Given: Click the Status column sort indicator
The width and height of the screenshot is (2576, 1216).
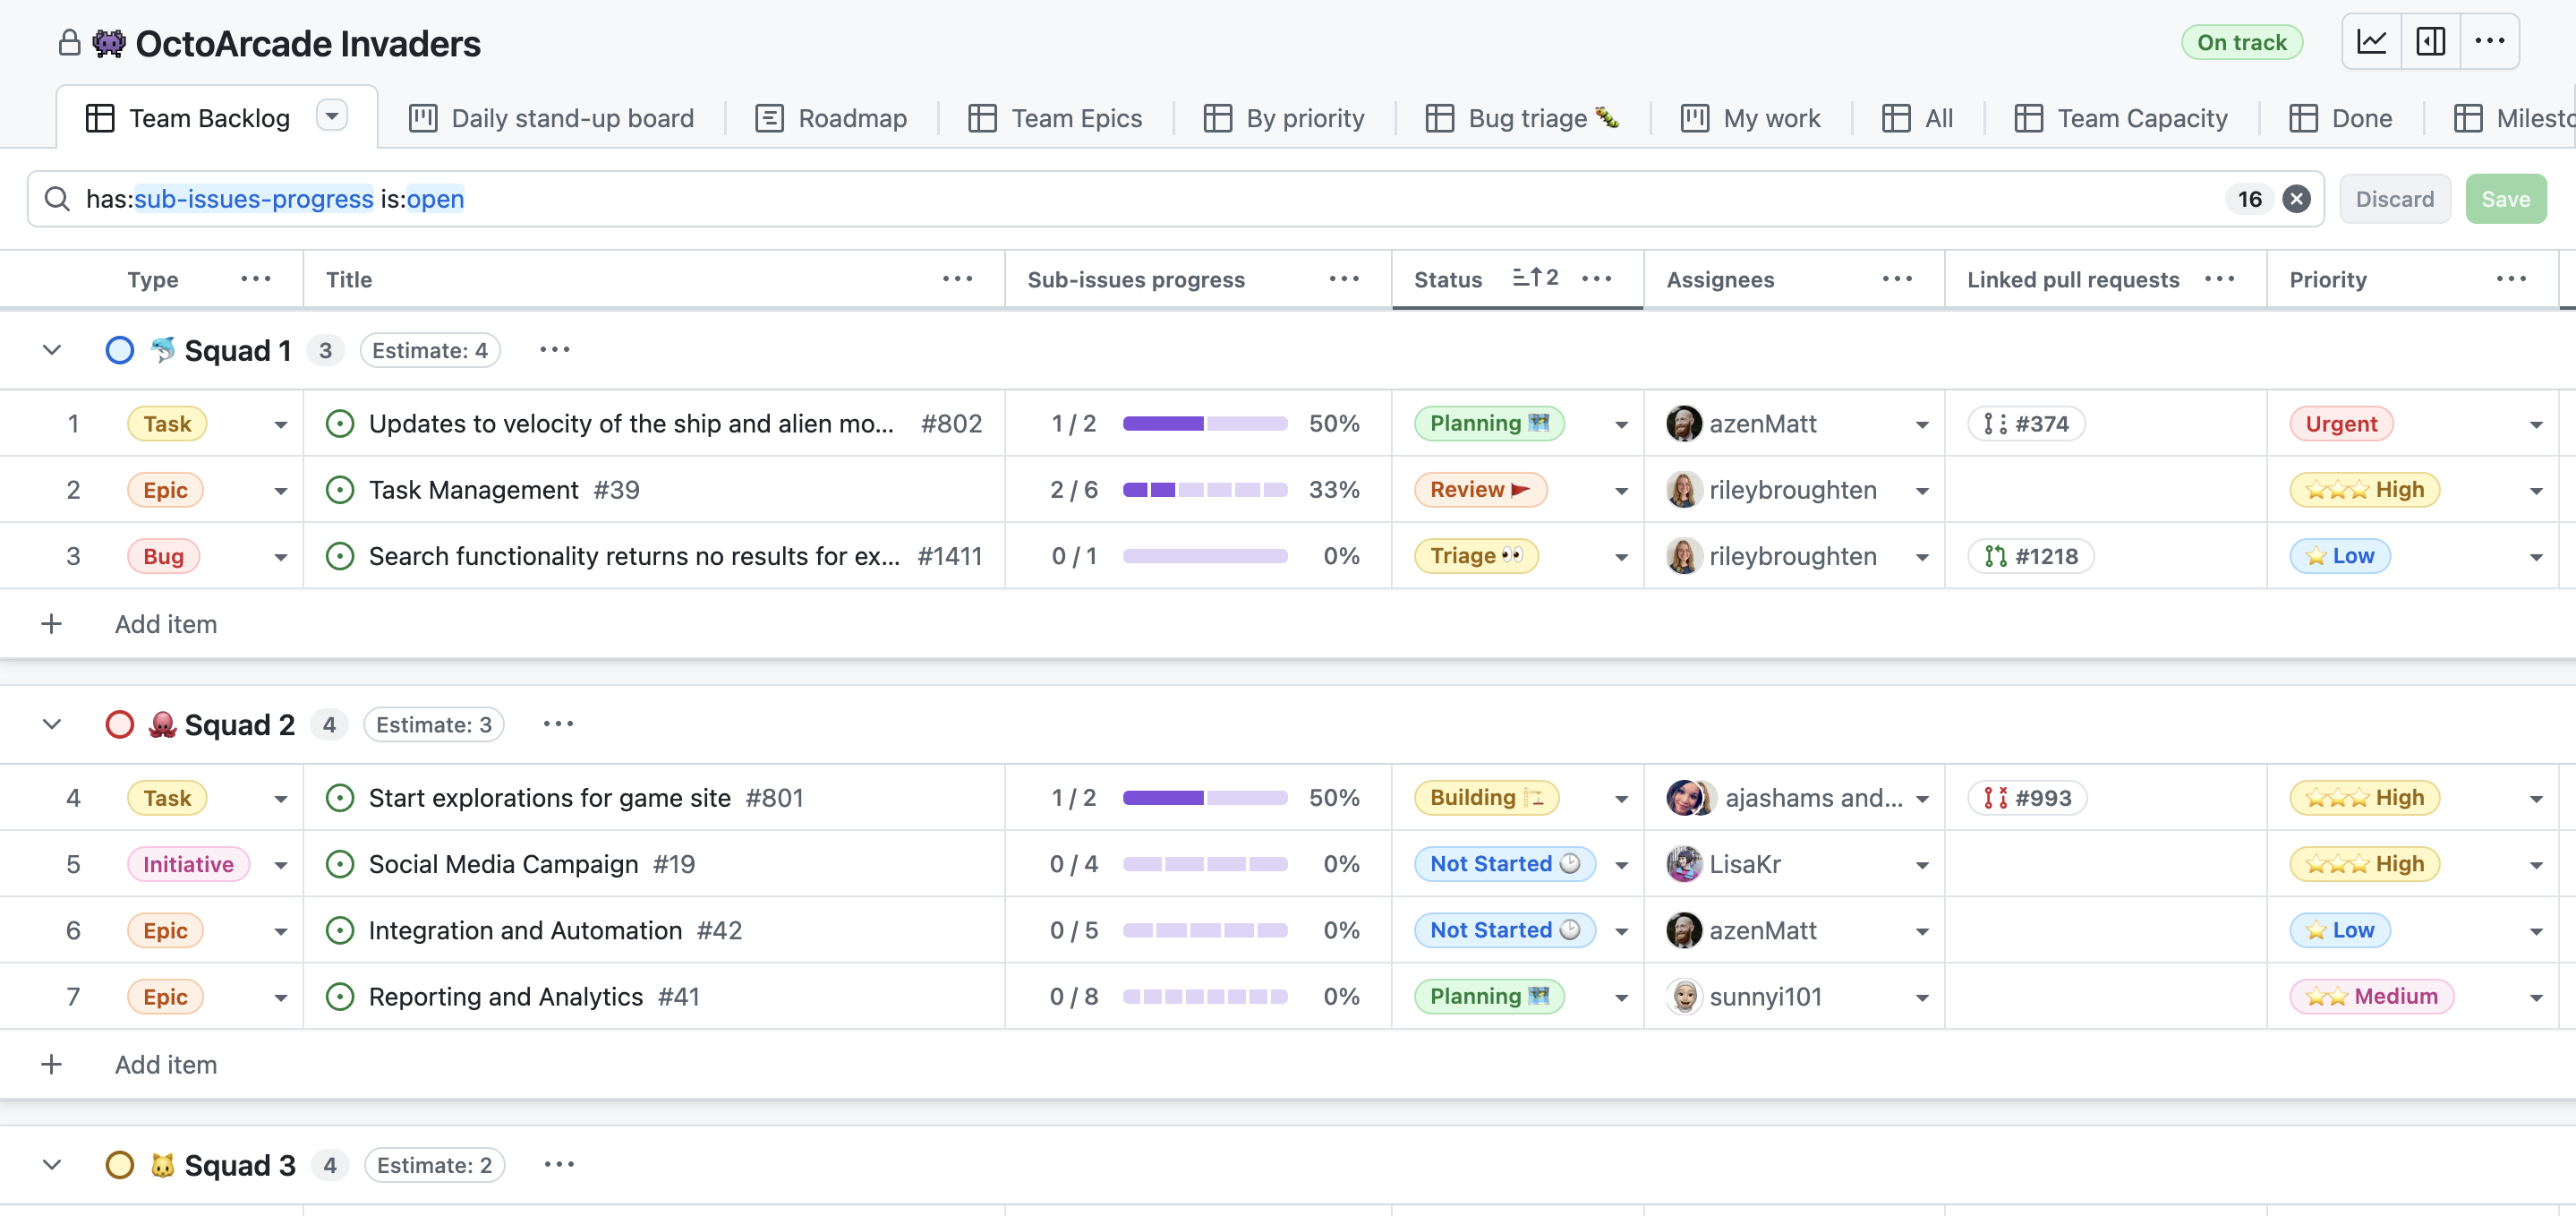Looking at the screenshot, I should pyautogui.click(x=1535, y=278).
